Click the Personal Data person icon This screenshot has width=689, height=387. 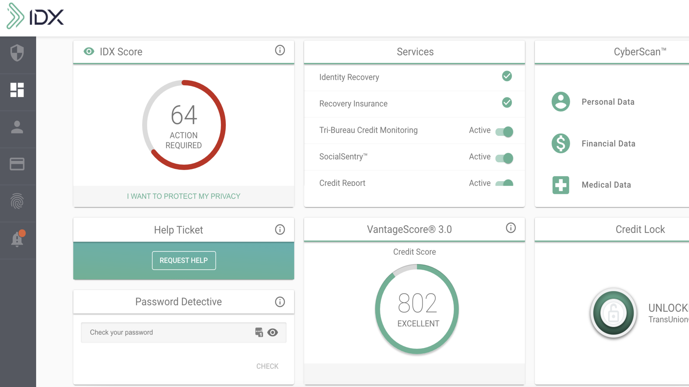[x=561, y=102]
